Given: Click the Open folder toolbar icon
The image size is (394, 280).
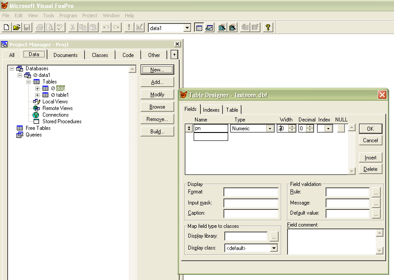Looking at the screenshot, I should click(x=16, y=27).
